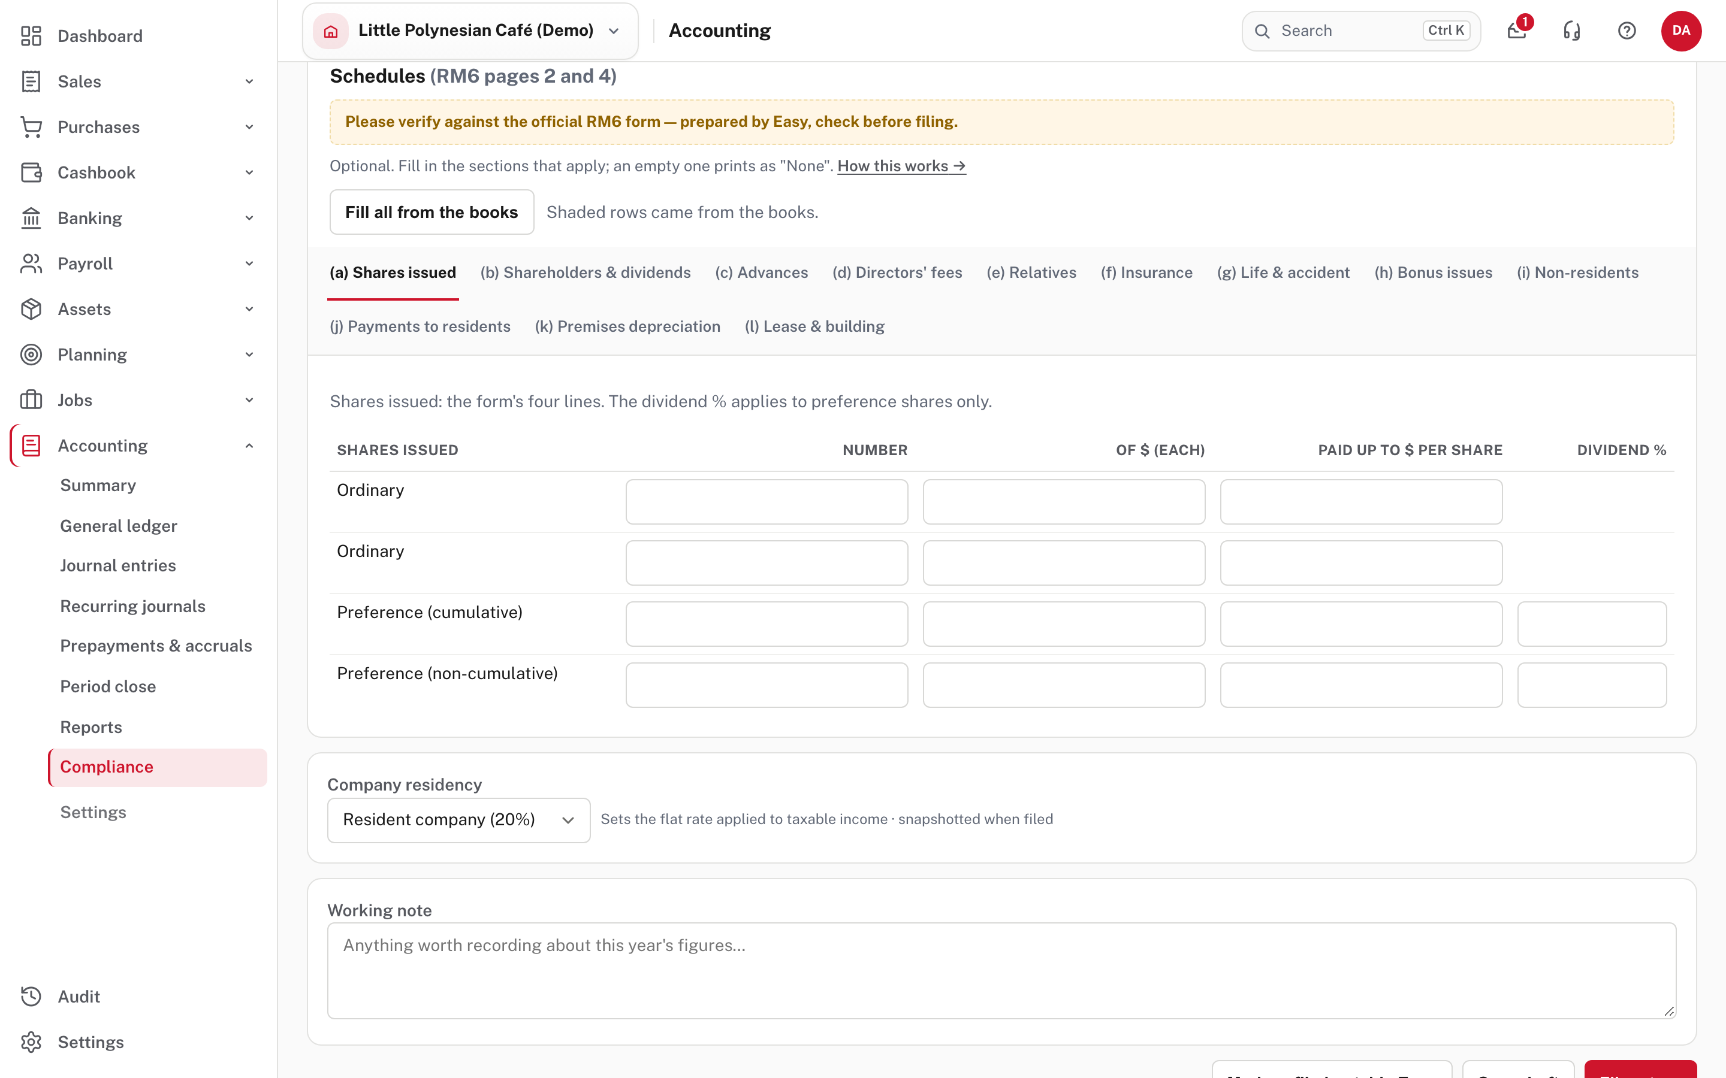1726x1078 pixels.
Task: Click the Jobs briefcase icon
Action: click(31, 400)
